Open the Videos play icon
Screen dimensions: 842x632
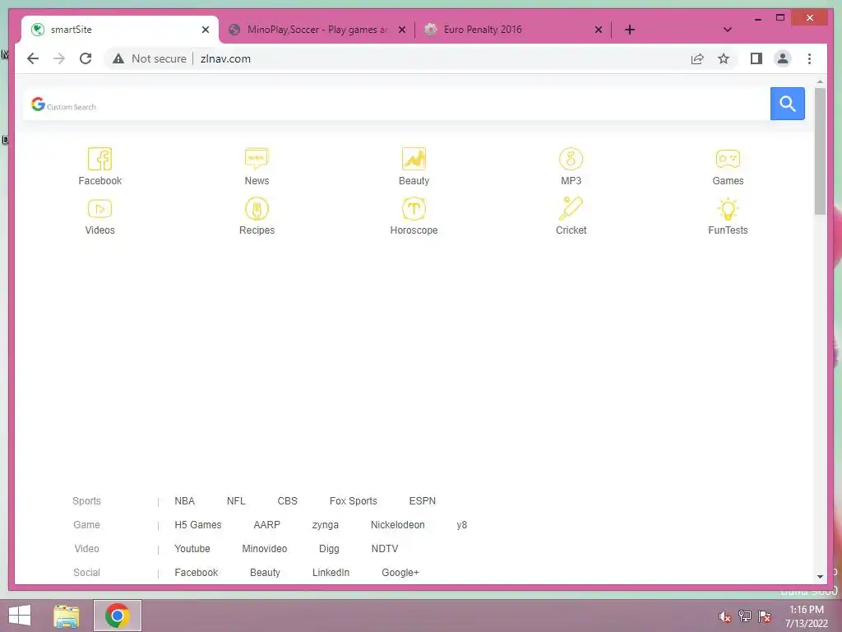pos(99,208)
